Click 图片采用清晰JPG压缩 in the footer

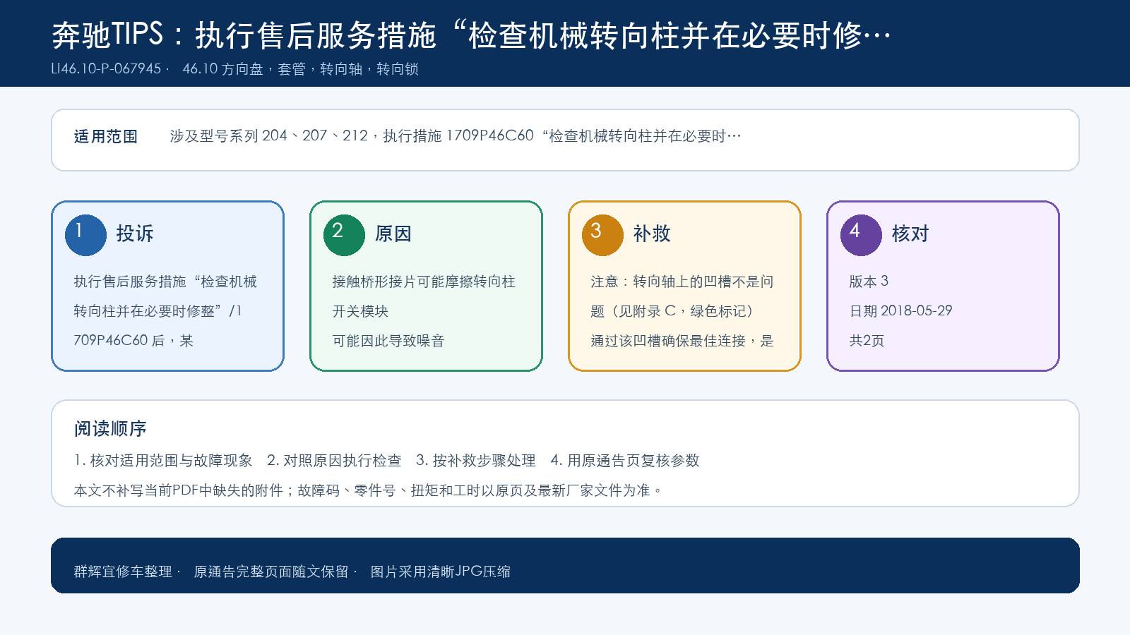(441, 571)
